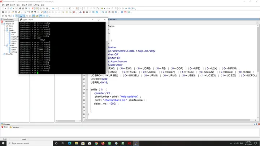Click the PuTTY taskbar icon
Screen dimensions: 260x146
[136, 143]
